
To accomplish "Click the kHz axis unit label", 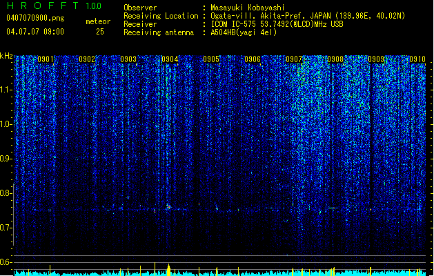I will pyautogui.click(x=6, y=56).
